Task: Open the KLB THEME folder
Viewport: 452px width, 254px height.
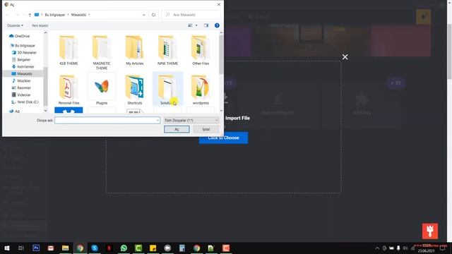Action: 69,50
